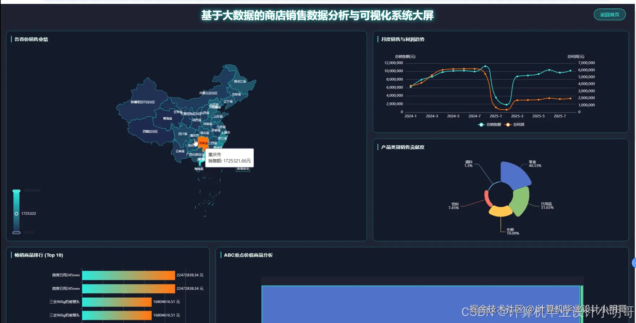Select 河南省 on the map
The image size is (636, 323).
tap(207, 124)
